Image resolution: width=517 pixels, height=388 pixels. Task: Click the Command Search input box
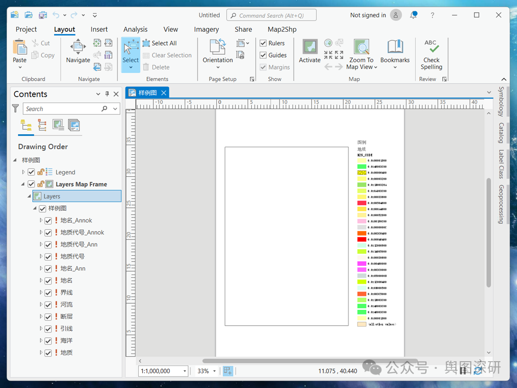coord(271,15)
